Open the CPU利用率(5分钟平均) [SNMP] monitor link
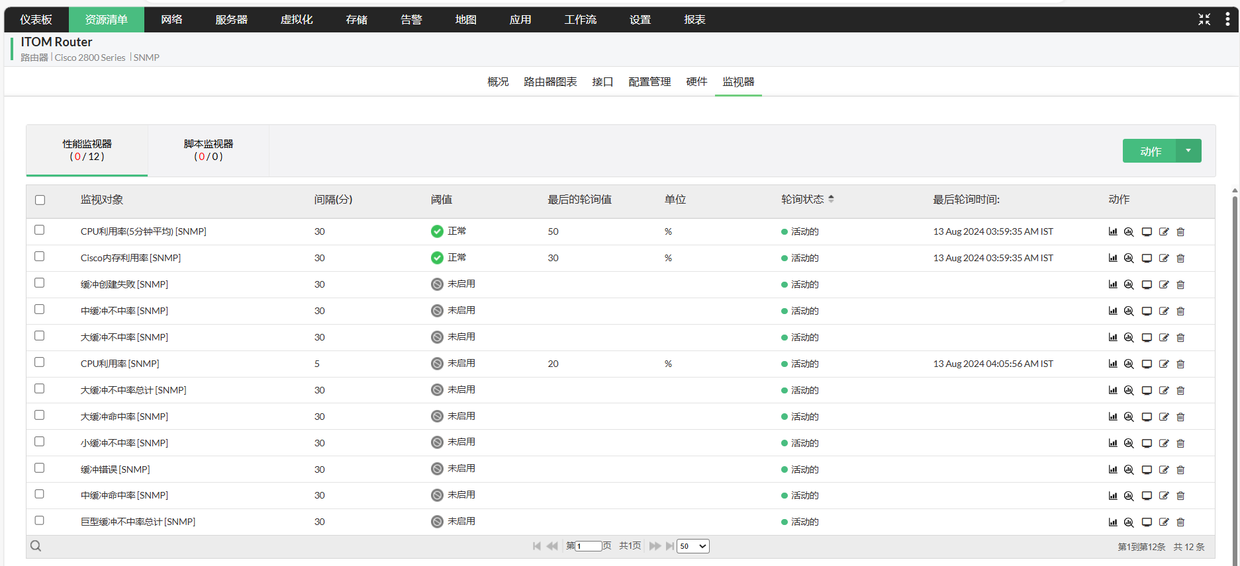Image resolution: width=1240 pixels, height=566 pixels. click(144, 231)
